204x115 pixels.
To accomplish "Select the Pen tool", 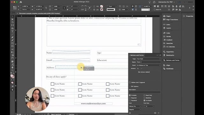I will [12, 37].
